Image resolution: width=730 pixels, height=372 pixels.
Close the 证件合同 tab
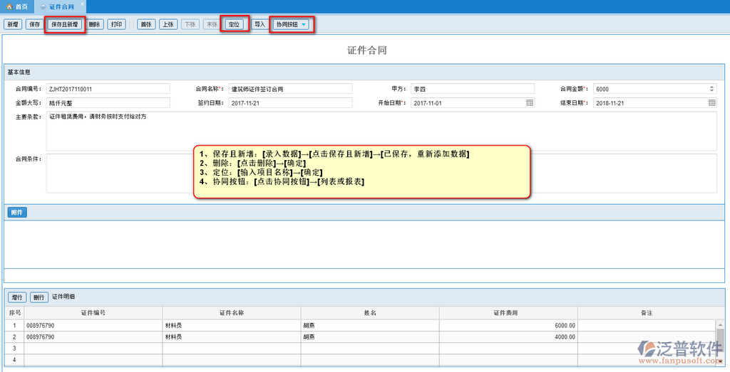tap(82, 4)
